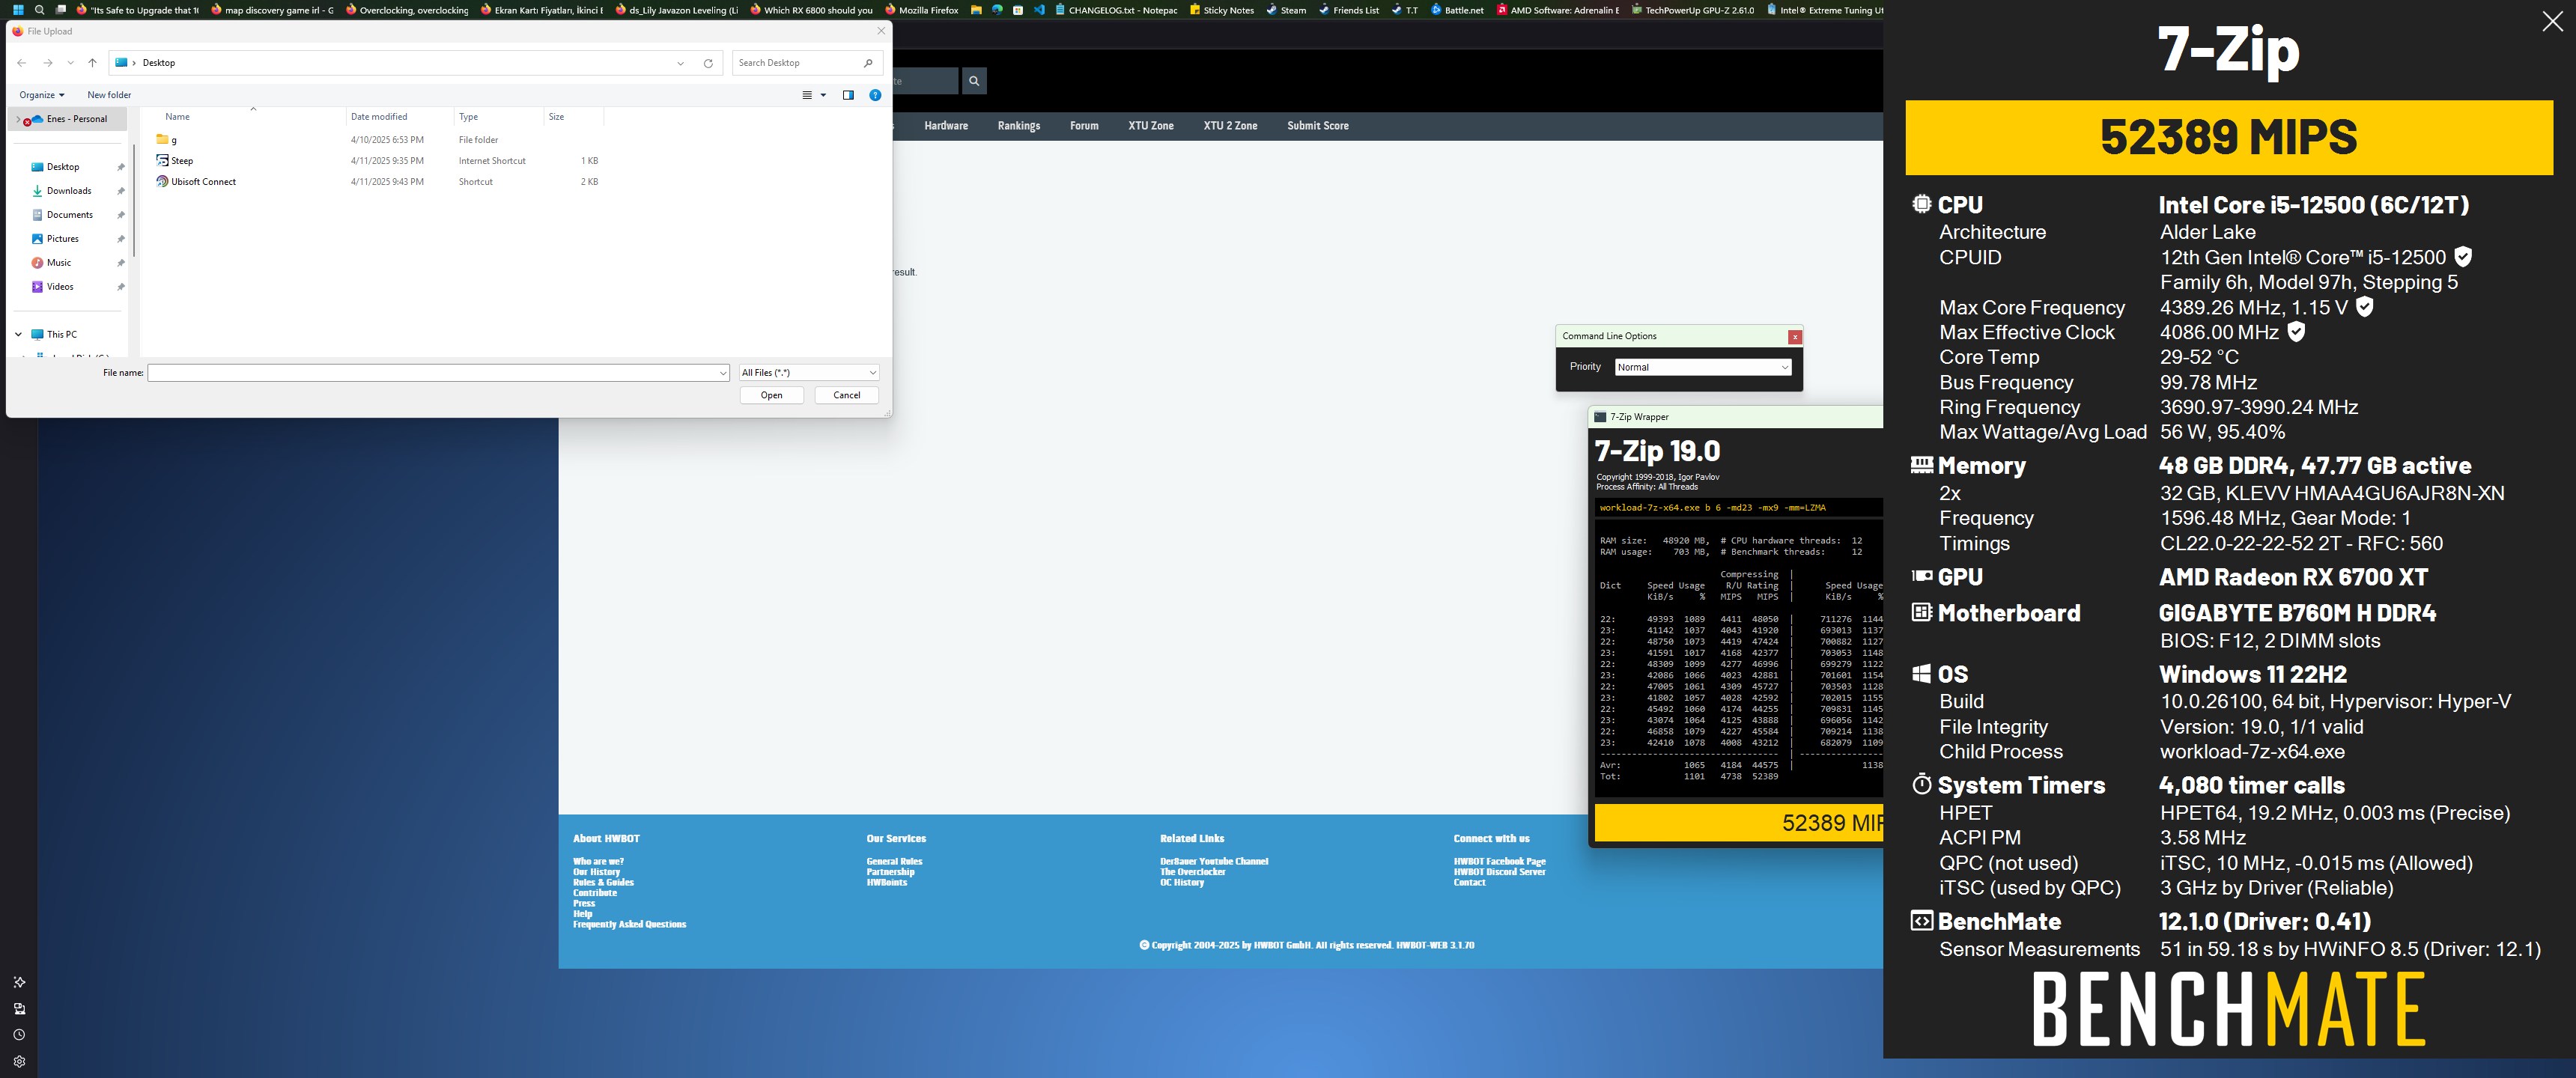
Task: Open the sidebar history clock icon
Action: click(19, 1035)
